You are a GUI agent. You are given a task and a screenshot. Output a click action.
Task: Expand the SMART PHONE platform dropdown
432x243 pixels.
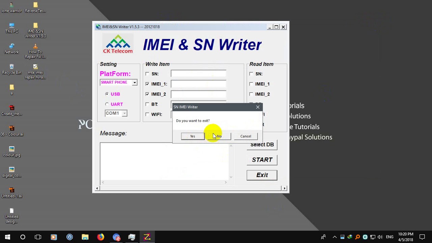tap(135, 83)
